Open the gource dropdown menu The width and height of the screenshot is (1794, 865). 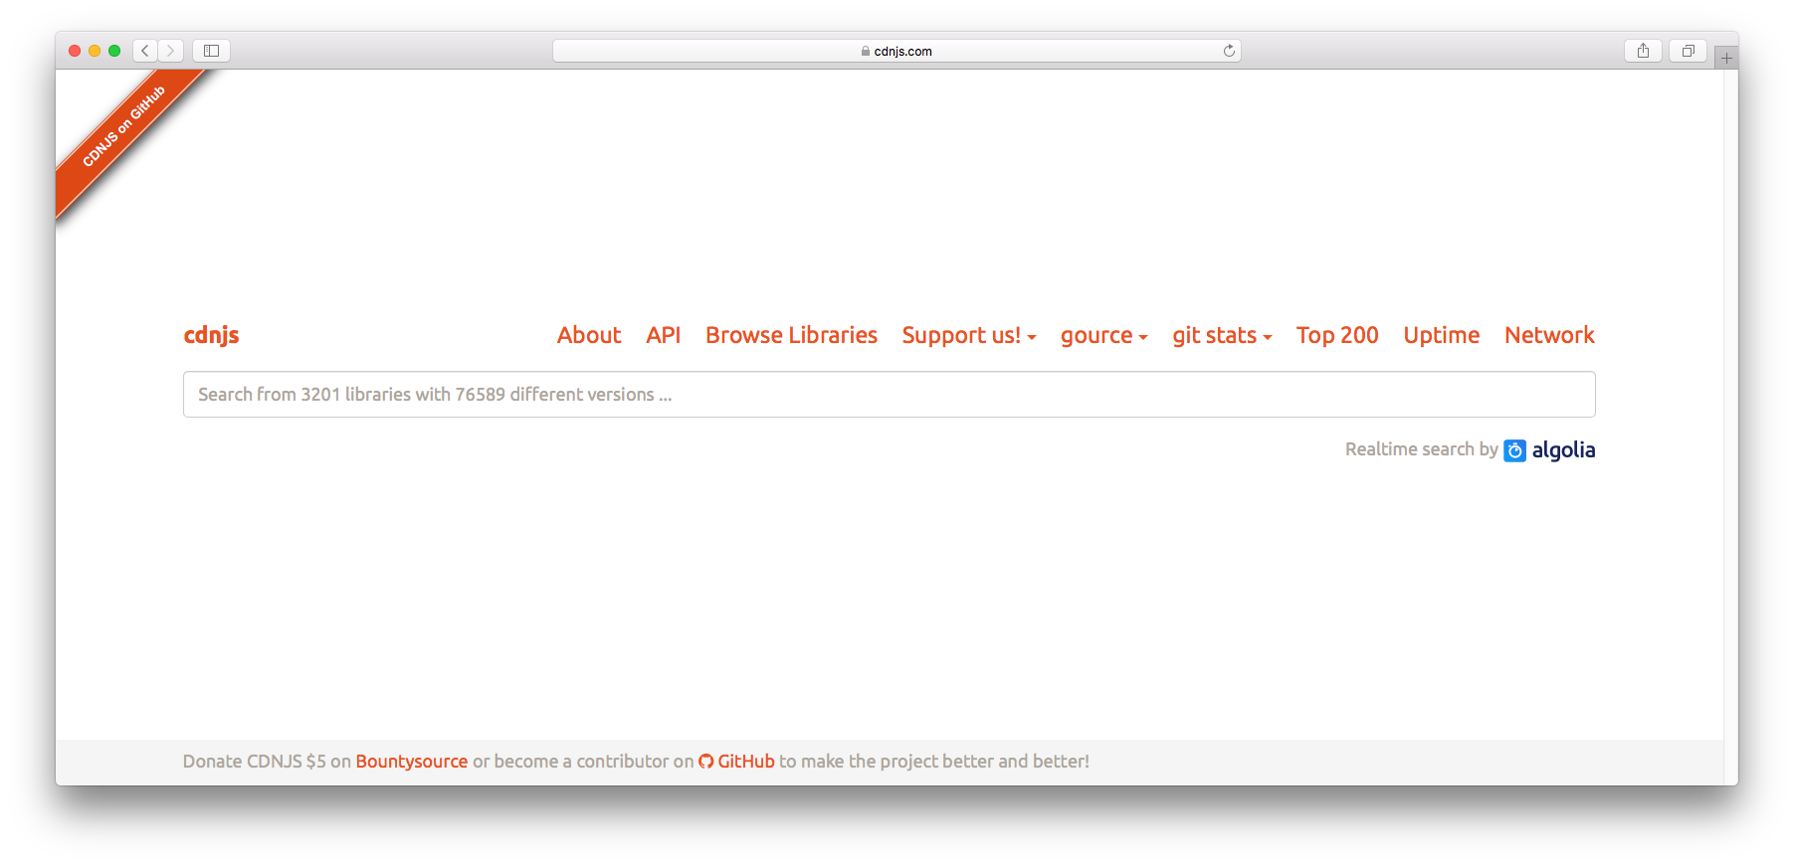tap(1104, 335)
